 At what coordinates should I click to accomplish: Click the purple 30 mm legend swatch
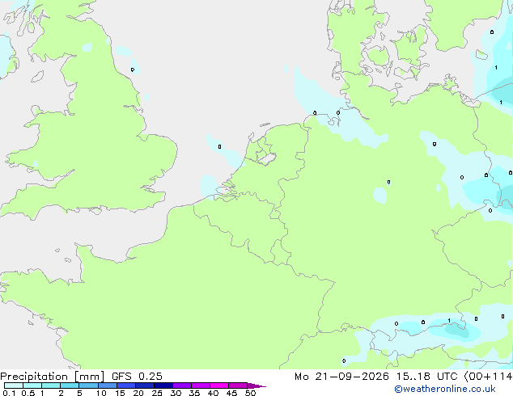pos(182,385)
